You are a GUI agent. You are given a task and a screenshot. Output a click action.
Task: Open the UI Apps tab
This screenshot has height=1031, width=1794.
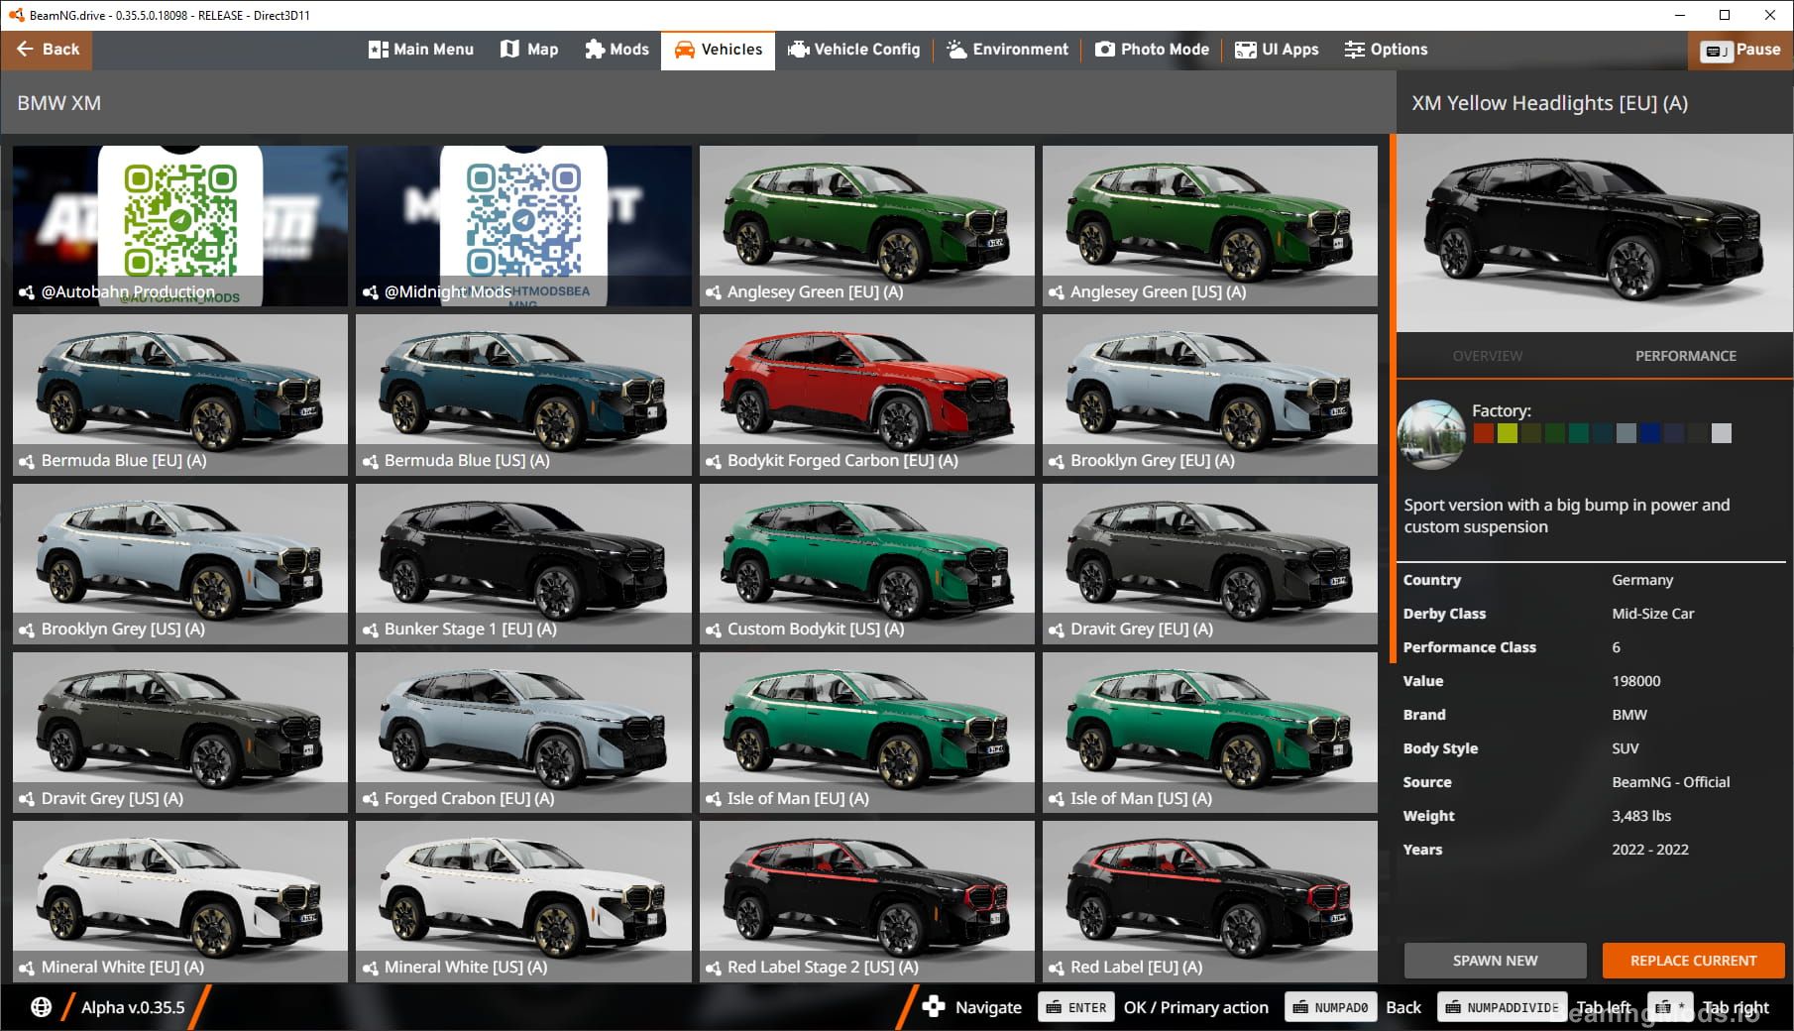(x=1277, y=50)
